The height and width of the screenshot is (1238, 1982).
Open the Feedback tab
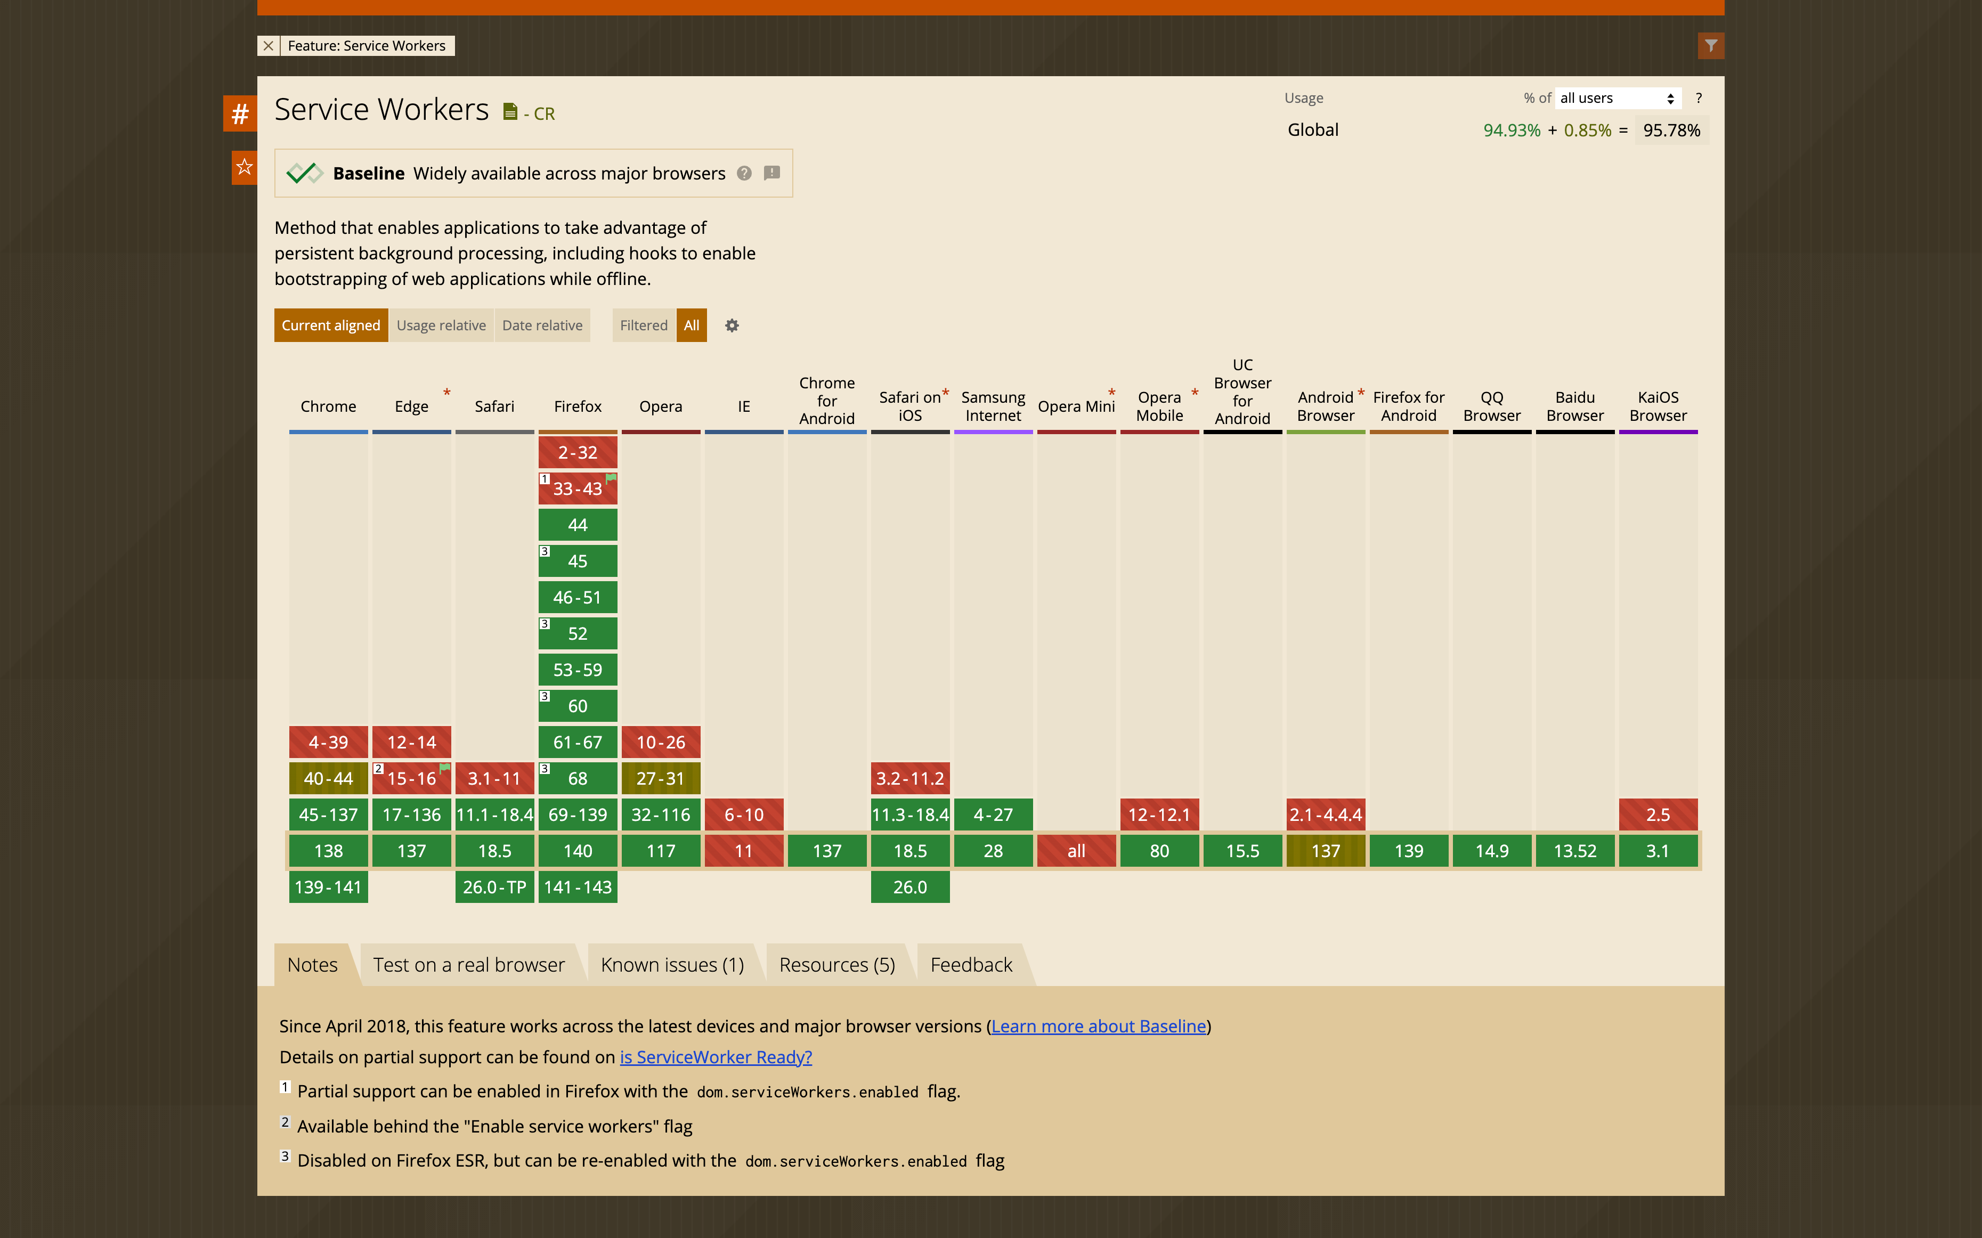971,965
